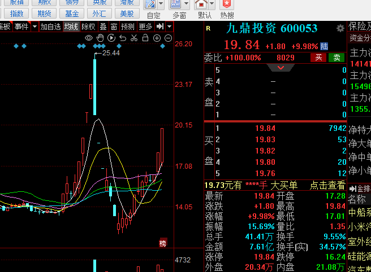Click the 换手 value 9.55%
Viewport: 371px width, 272px height.
335,236
